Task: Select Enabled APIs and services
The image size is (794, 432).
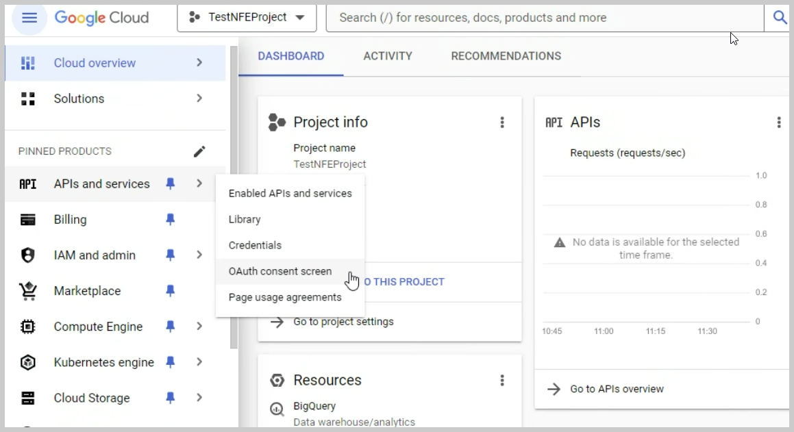Action: (290, 194)
